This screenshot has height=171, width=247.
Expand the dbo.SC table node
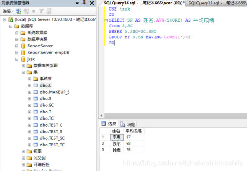[x=29, y=105]
